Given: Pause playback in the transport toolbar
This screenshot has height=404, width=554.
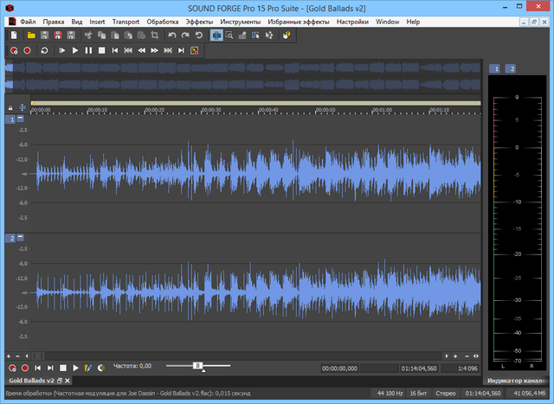Looking at the screenshot, I should click(x=88, y=51).
